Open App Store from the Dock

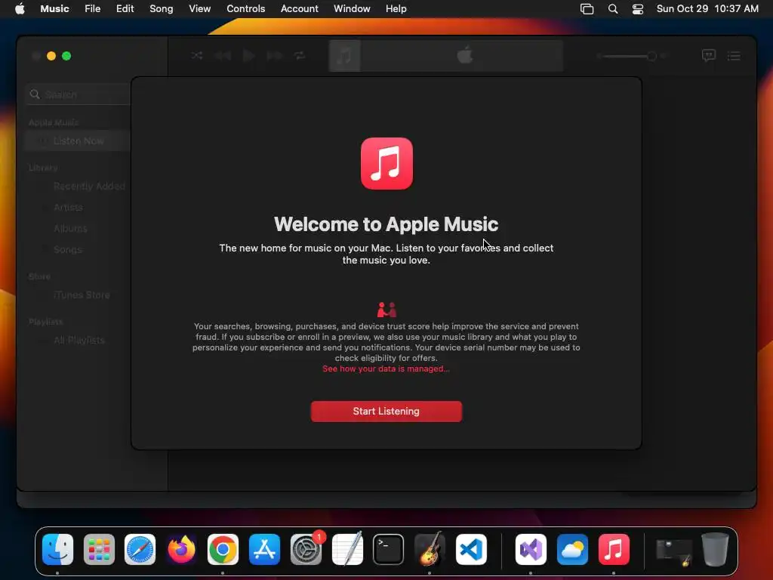point(264,549)
